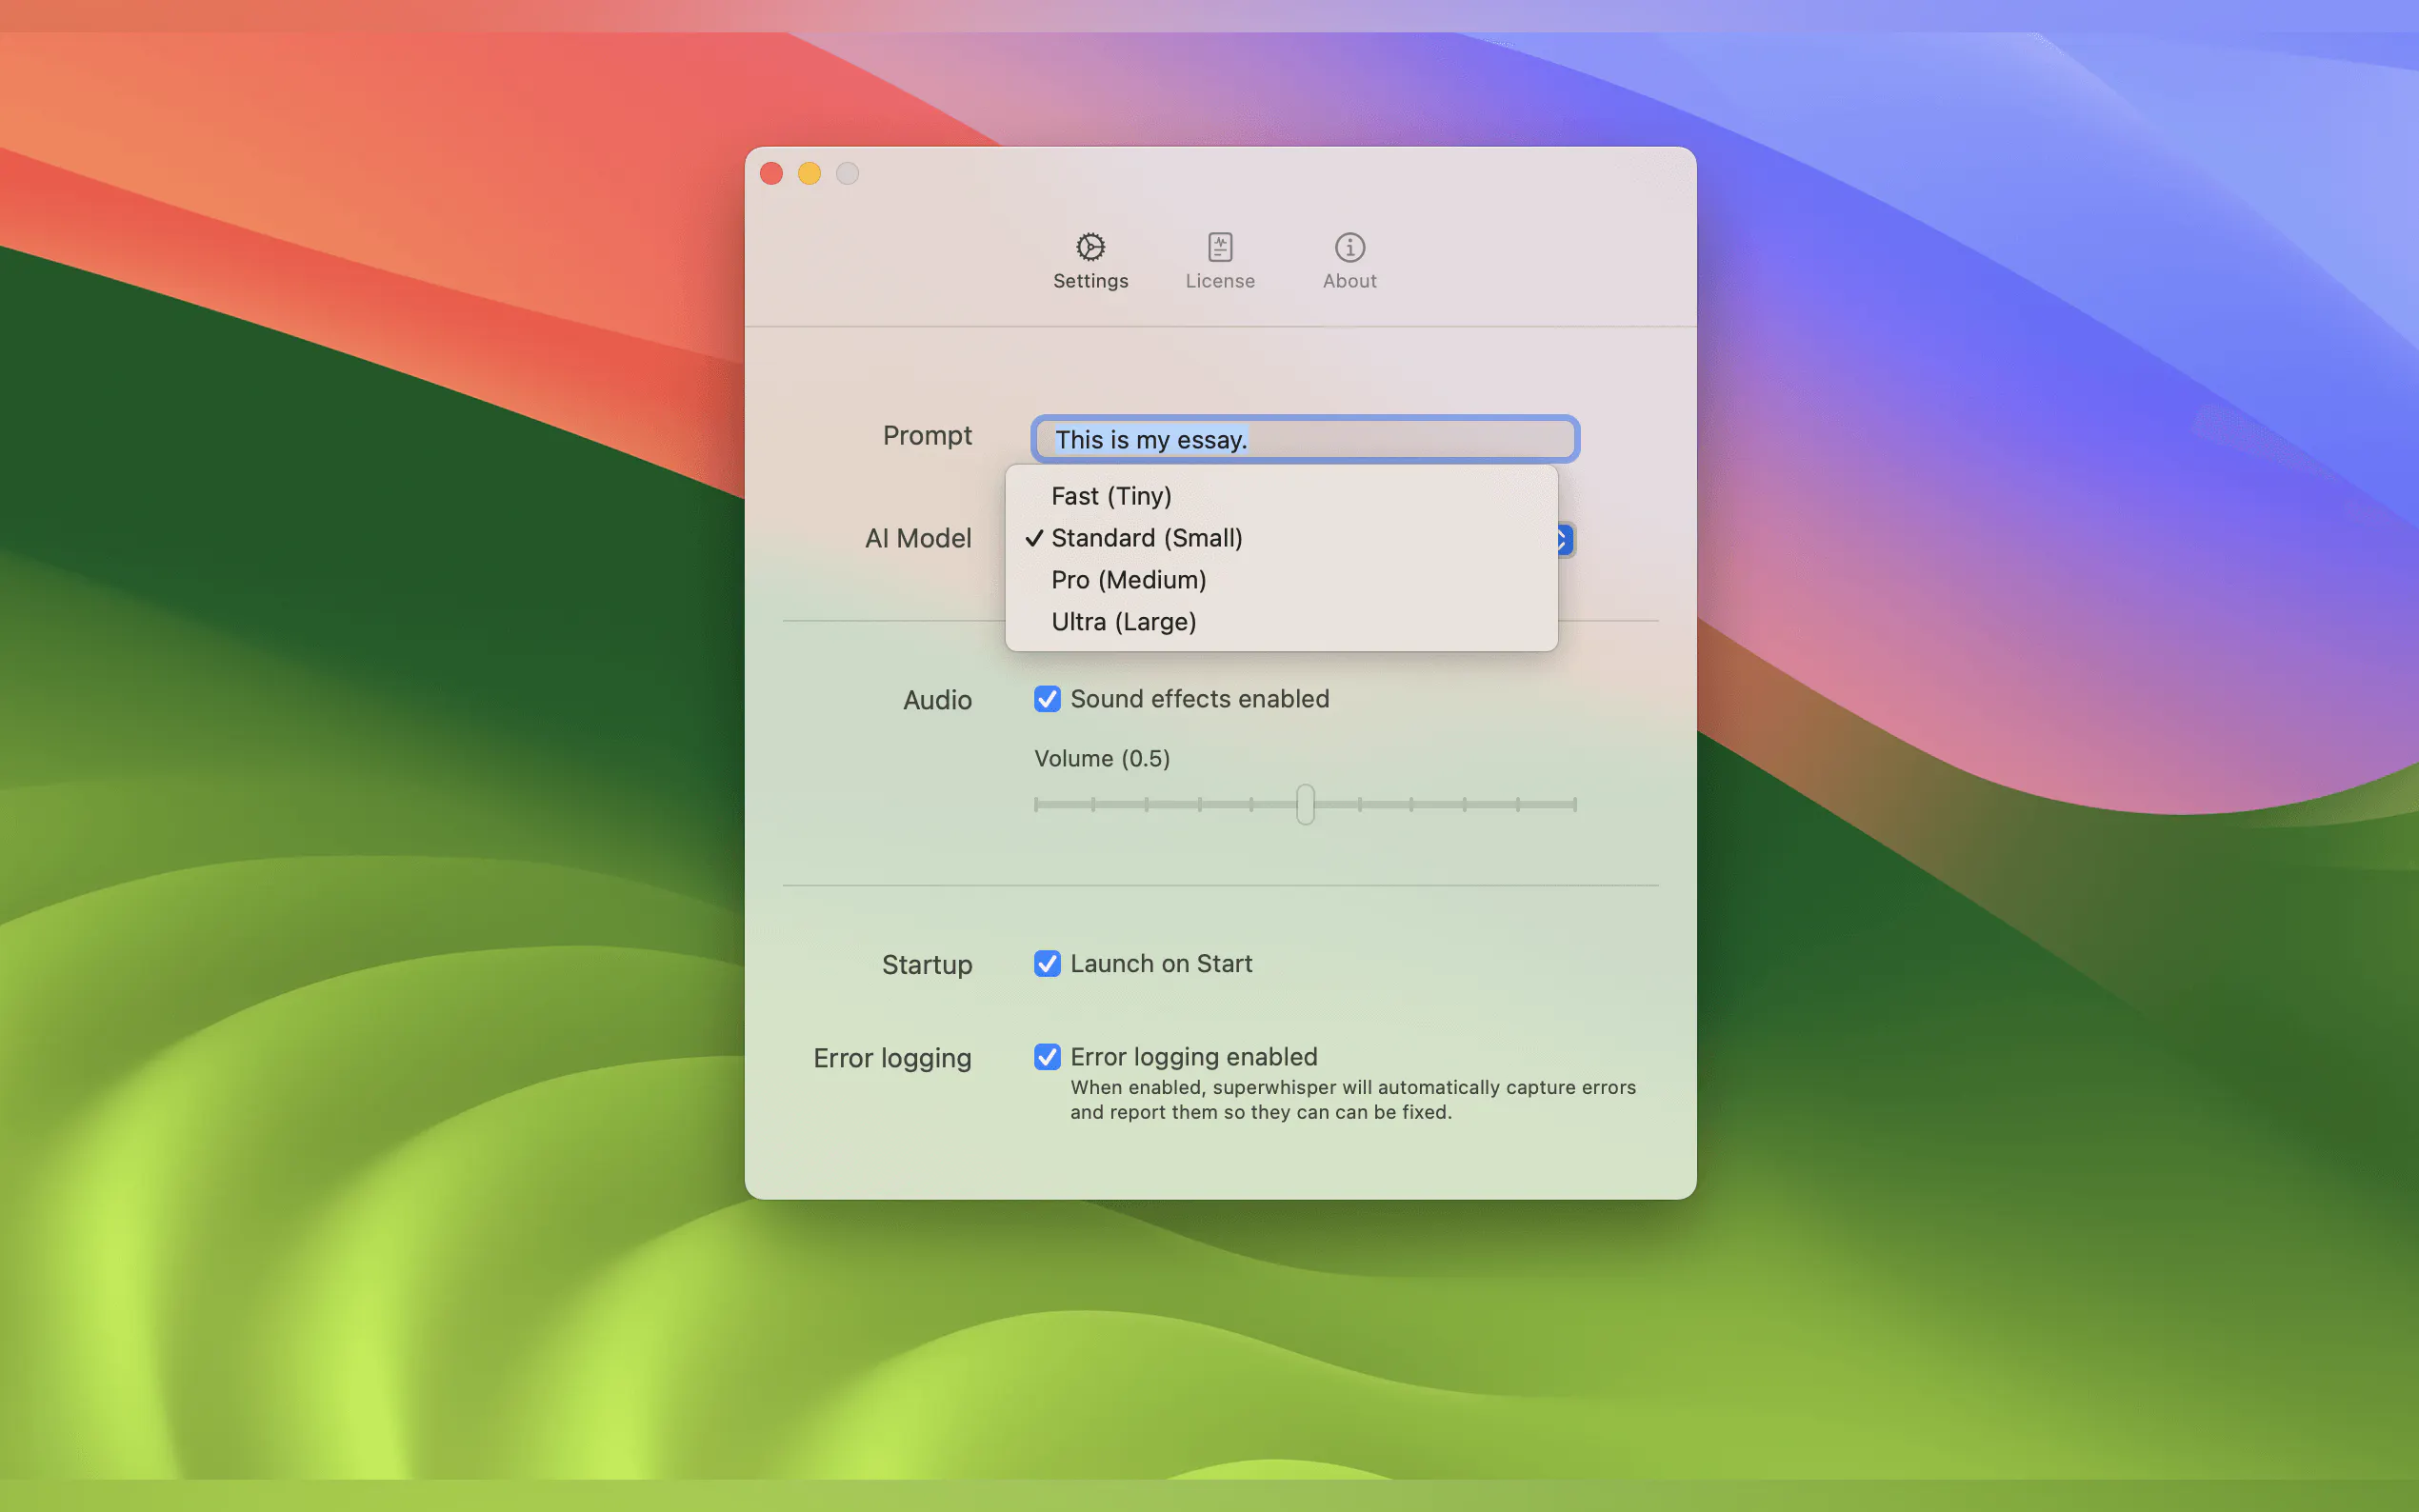This screenshot has width=2419, height=1512.
Task: Click the AI Model popup arrows
Action: point(1565,540)
